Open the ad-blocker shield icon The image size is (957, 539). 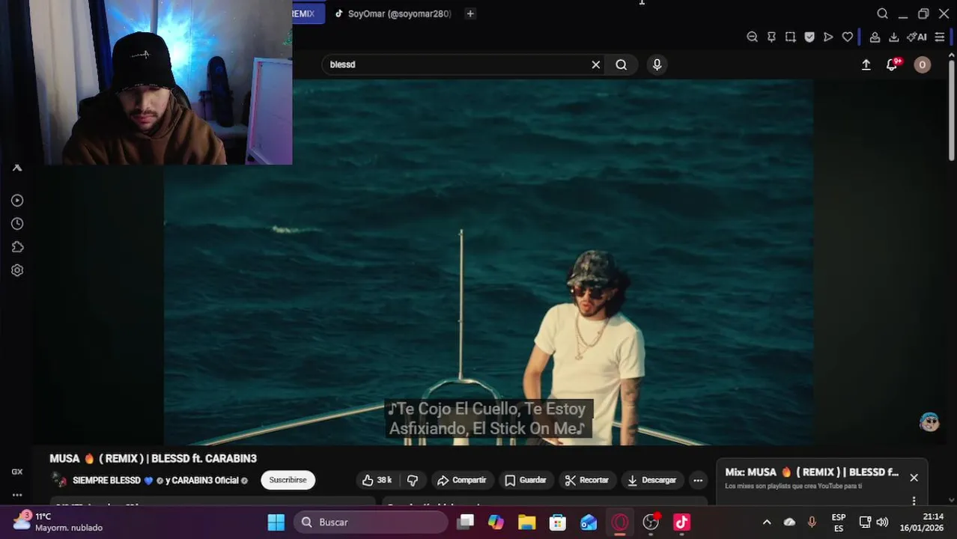click(x=809, y=37)
